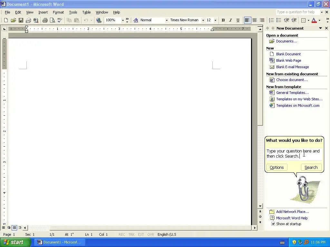Click the Document1 taskbar button

60,242
